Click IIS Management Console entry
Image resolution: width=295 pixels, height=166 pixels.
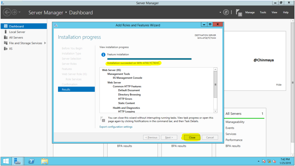pyautogui.click(x=127, y=78)
